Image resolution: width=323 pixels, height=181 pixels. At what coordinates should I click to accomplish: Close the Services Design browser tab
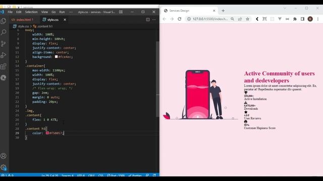point(214,11)
